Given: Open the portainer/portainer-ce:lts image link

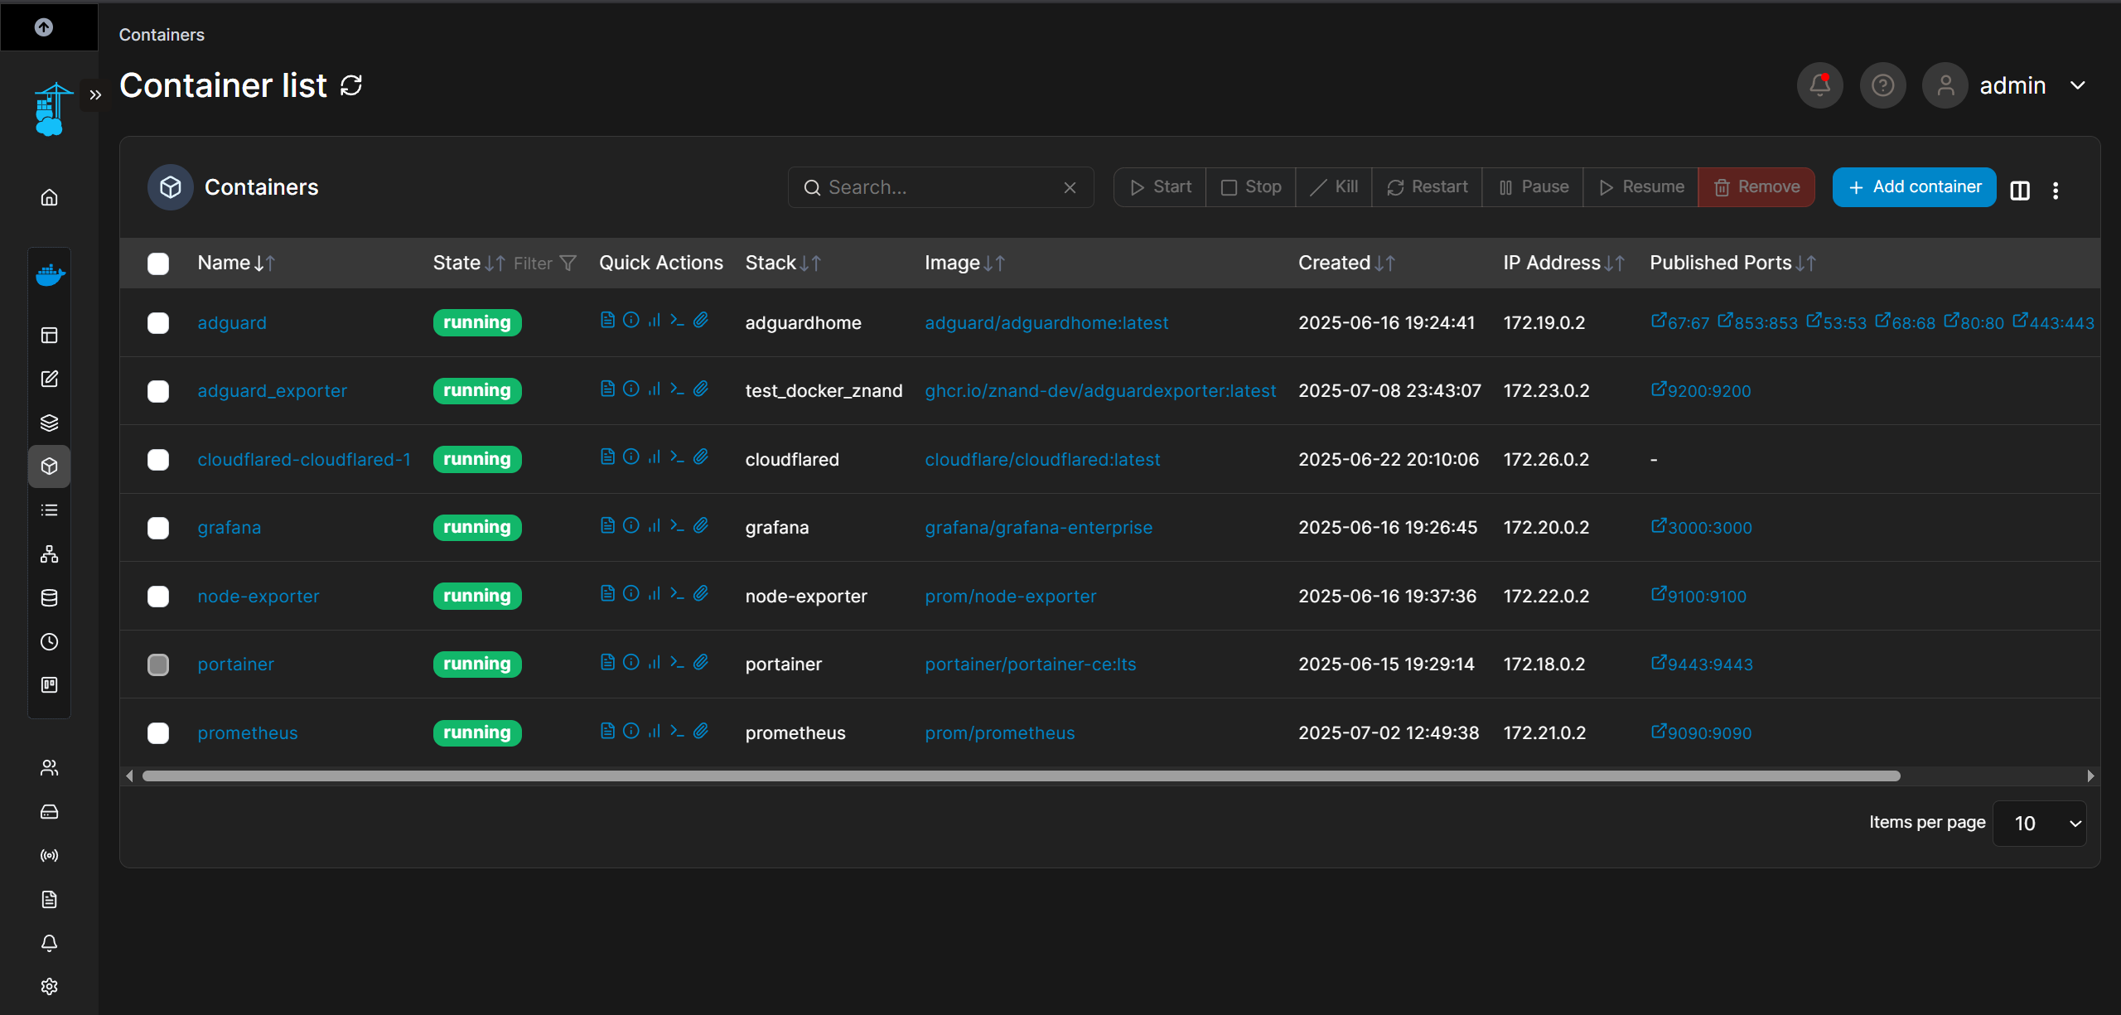Looking at the screenshot, I should point(1030,665).
